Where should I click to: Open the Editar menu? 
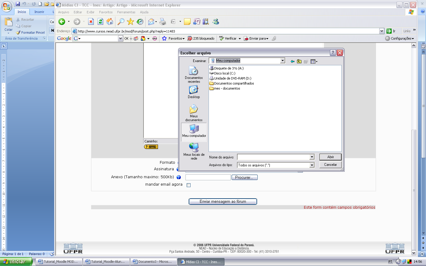pyautogui.click(x=78, y=12)
